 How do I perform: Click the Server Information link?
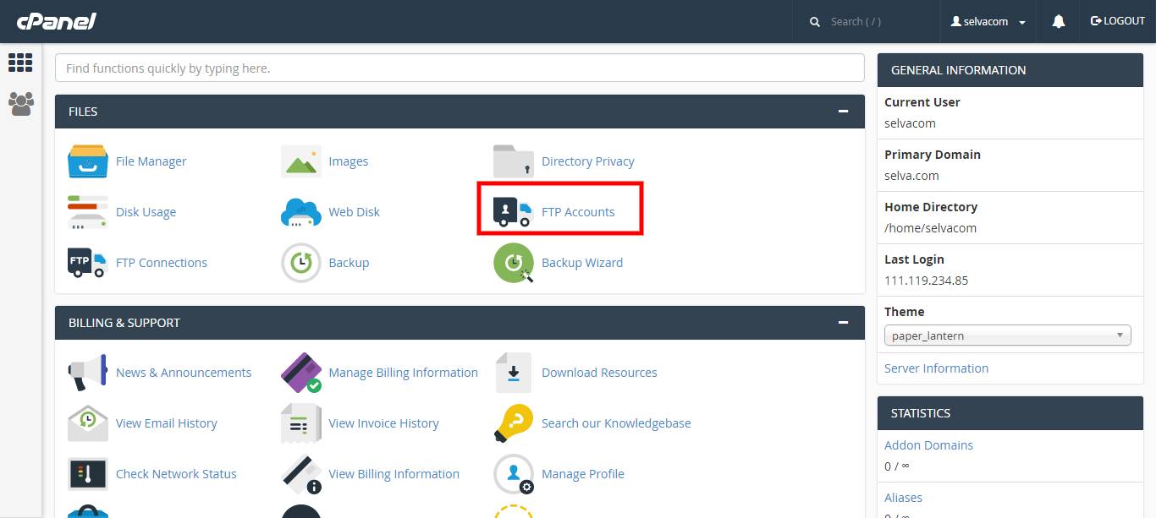click(x=936, y=368)
